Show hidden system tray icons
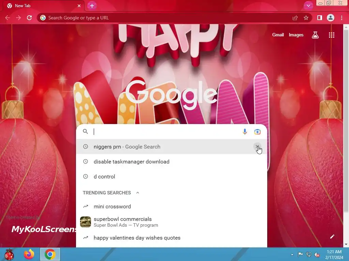This screenshot has width=349, height=261. pos(292,255)
